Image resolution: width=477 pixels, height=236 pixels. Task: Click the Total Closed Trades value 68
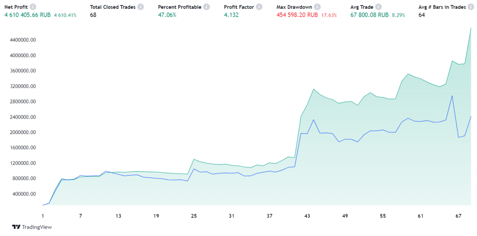coord(93,15)
